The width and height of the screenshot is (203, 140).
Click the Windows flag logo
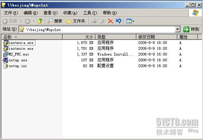(195, 13)
